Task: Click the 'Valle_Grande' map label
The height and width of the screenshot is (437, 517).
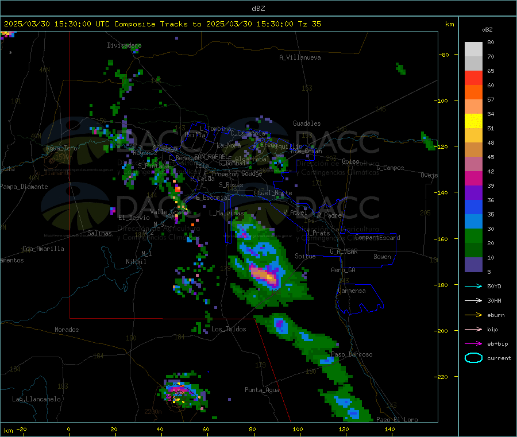Action: click(171, 212)
